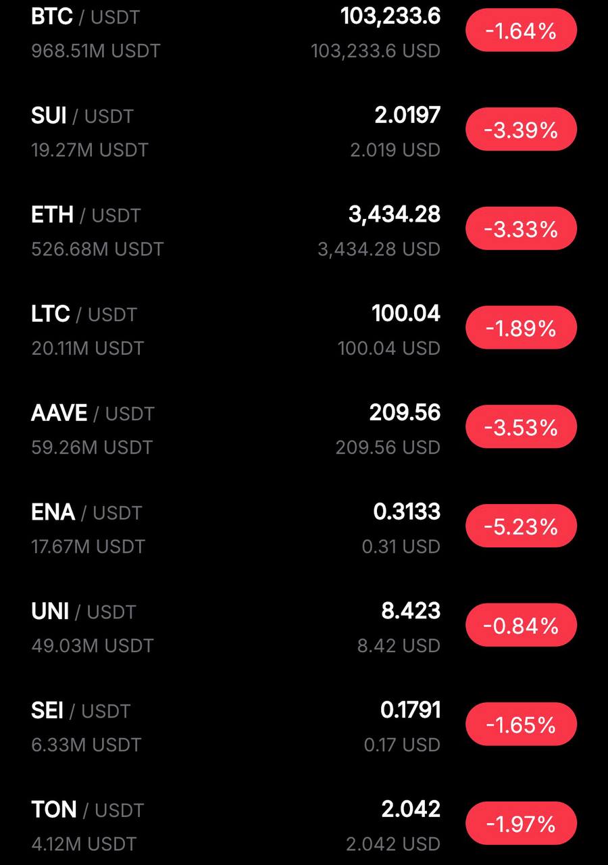Select the BTC price 103,233.6
This screenshot has width=608, height=865.
tap(390, 17)
